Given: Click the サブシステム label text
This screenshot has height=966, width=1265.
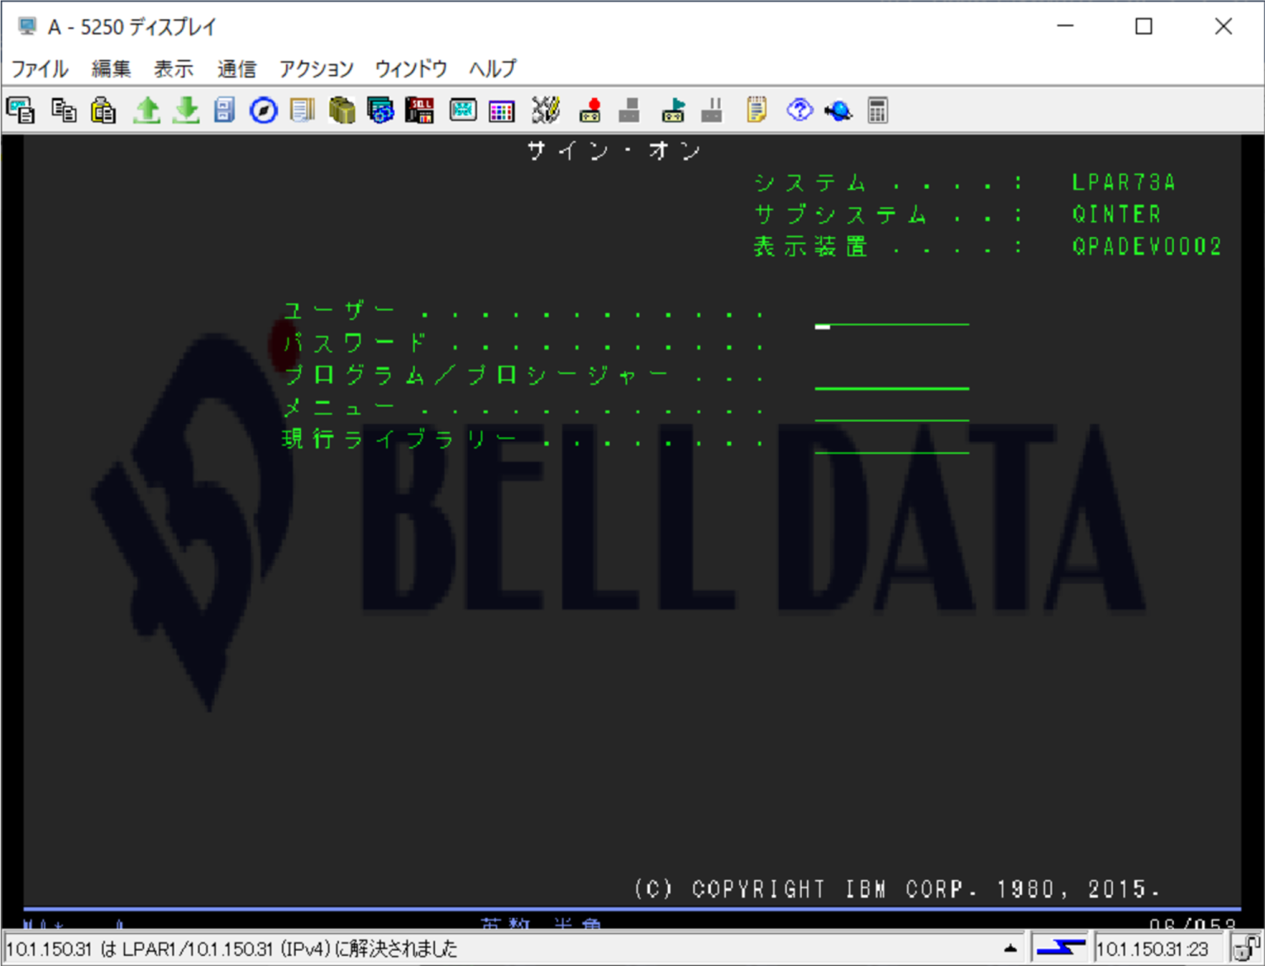Looking at the screenshot, I should pyautogui.click(x=841, y=214).
